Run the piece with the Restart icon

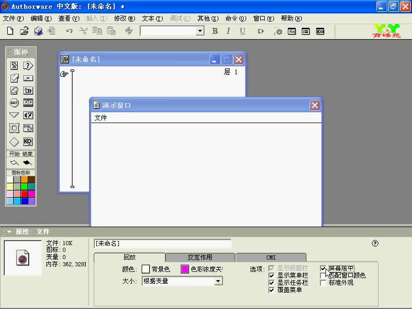(261, 31)
